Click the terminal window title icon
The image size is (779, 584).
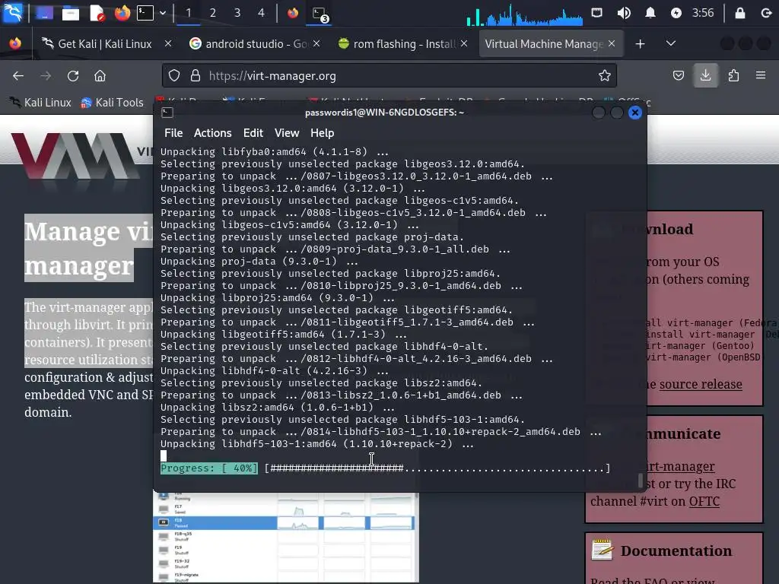(167, 113)
